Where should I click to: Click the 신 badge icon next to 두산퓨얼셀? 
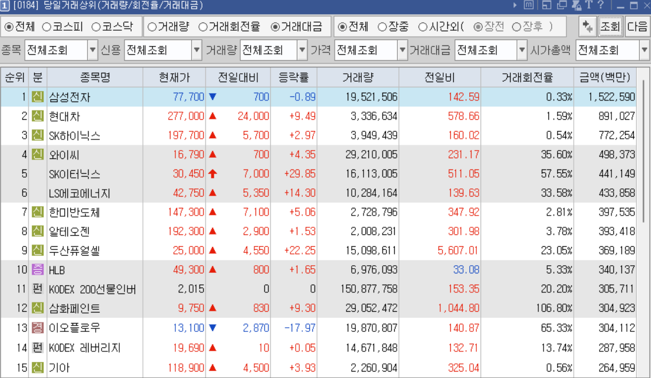tap(37, 250)
